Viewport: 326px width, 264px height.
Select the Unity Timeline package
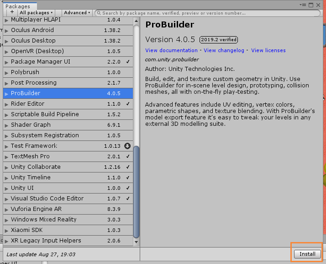68,178
